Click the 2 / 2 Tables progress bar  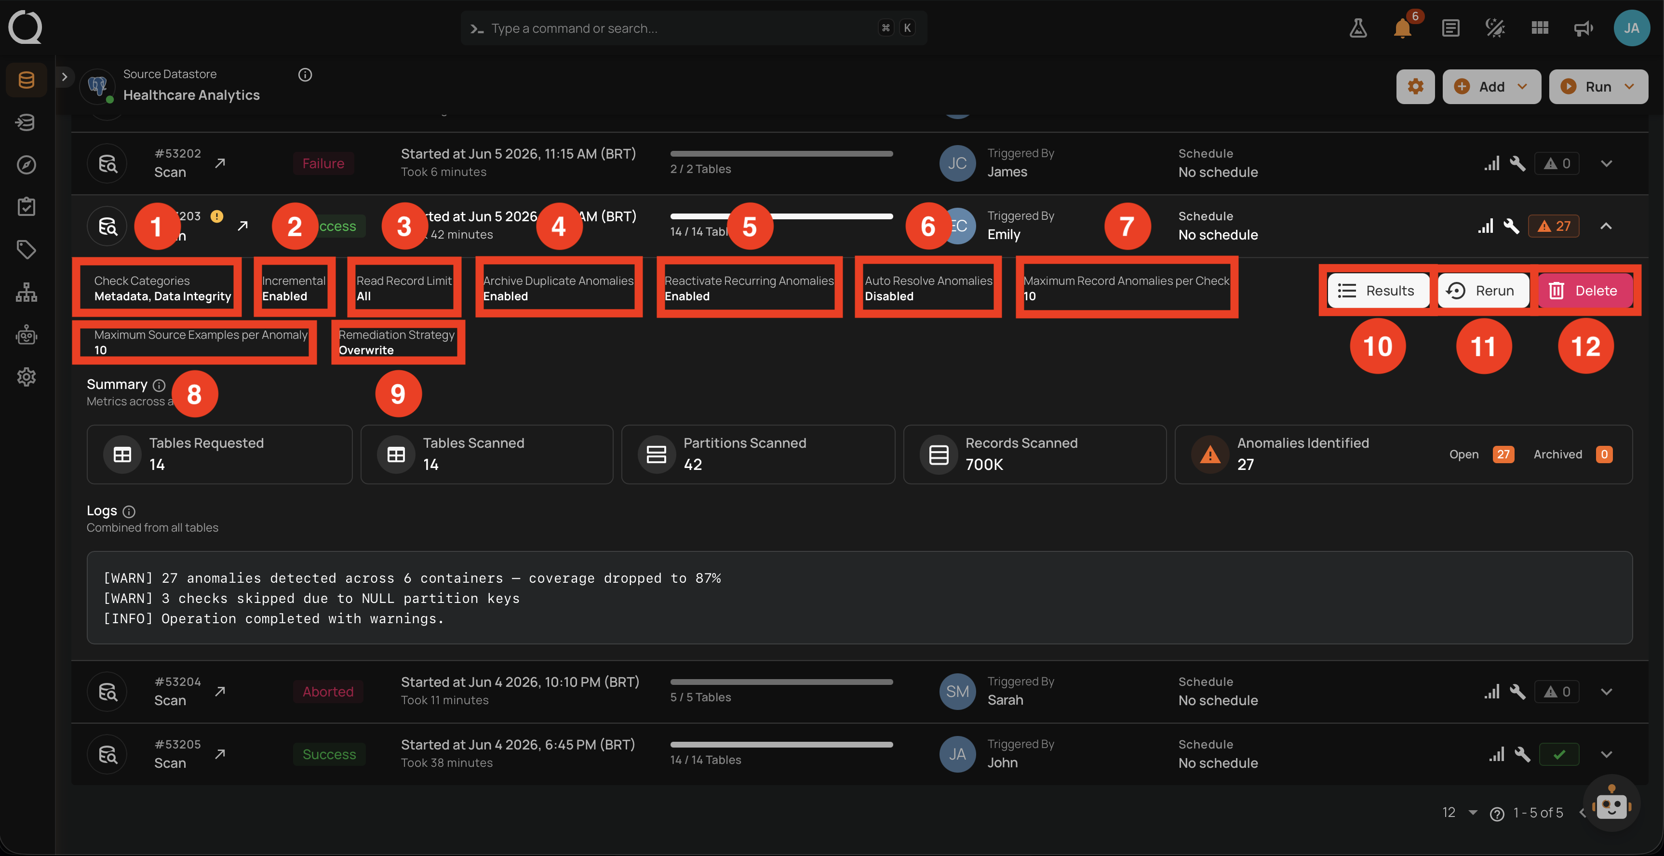(781, 154)
